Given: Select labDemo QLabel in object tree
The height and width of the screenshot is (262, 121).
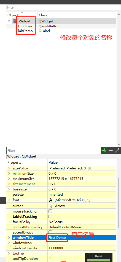Looking at the screenshot, I should pyautogui.click(x=26, y=31).
